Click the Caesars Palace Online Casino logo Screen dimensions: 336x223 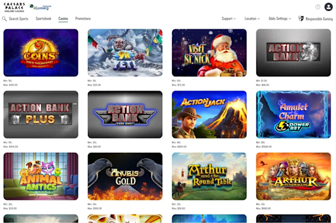click(x=14, y=7)
